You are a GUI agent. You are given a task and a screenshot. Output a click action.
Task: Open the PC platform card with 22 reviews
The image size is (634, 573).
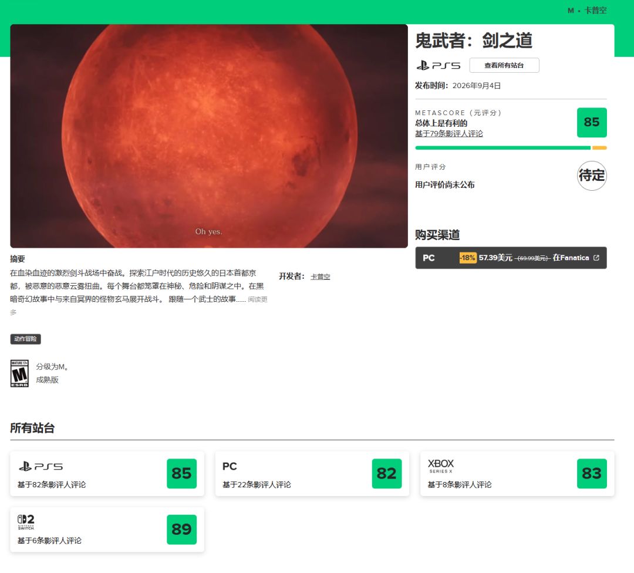point(312,474)
